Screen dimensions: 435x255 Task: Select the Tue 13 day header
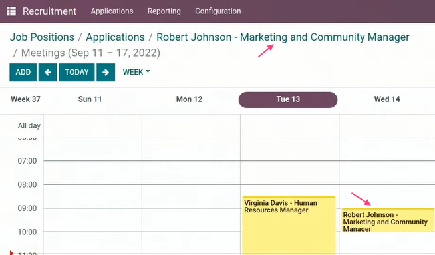[x=288, y=99]
